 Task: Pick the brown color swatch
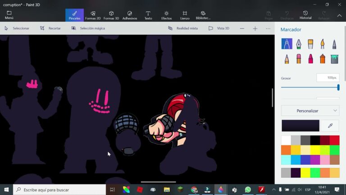335,160
